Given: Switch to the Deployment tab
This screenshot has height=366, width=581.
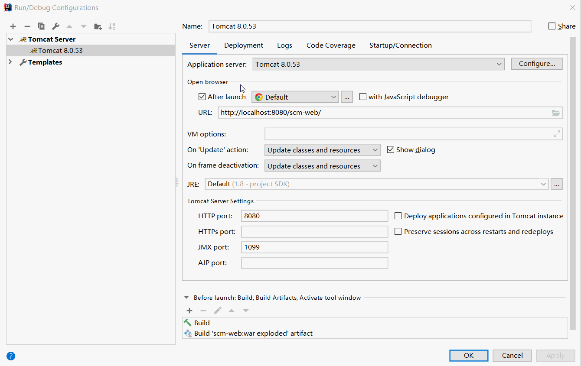Looking at the screenshot, I should pos(243,45).
